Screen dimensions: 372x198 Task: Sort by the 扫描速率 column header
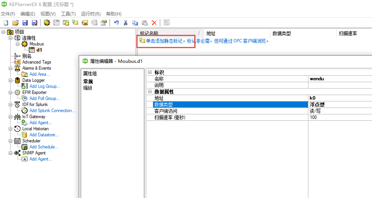click(x=354, y=33)
